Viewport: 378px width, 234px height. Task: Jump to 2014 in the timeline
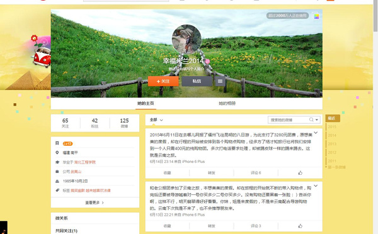coord(332,135)
